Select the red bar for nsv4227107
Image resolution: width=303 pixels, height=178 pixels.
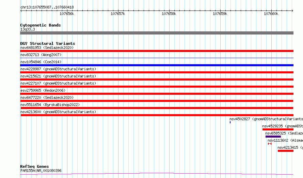(x=157, y=87)
